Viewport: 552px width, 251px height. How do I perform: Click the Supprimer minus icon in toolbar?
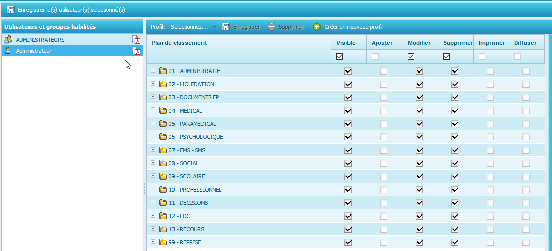coord(272,27)
